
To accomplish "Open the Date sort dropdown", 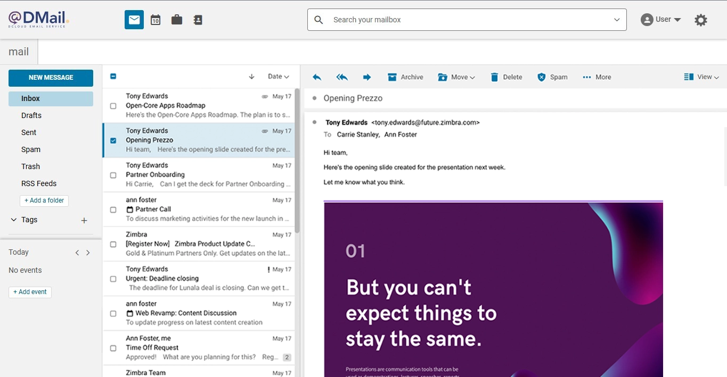I will pos(279,76).
